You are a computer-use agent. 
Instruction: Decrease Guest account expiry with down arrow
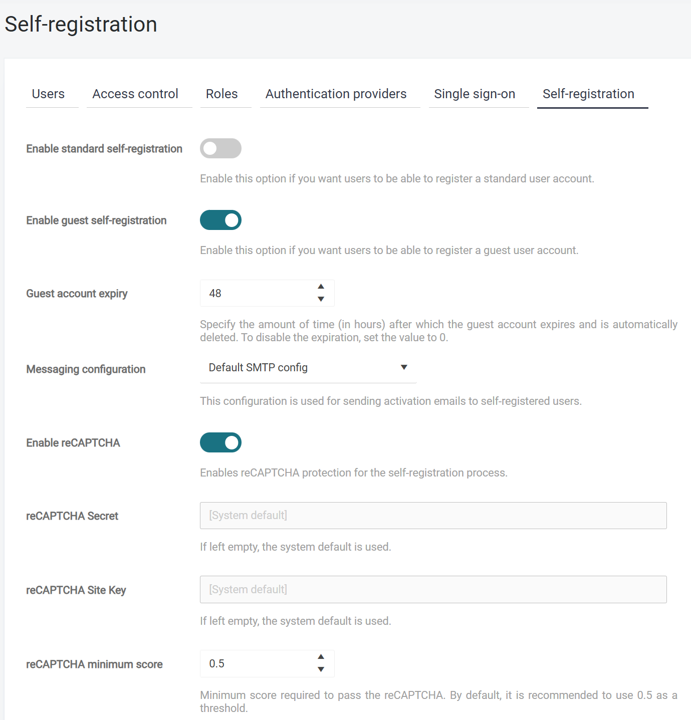click(x=321, y=299)
